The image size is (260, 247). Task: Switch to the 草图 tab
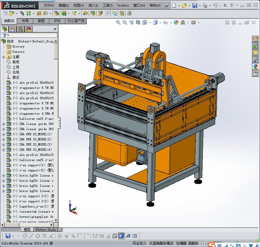click(x=41, y=21)
